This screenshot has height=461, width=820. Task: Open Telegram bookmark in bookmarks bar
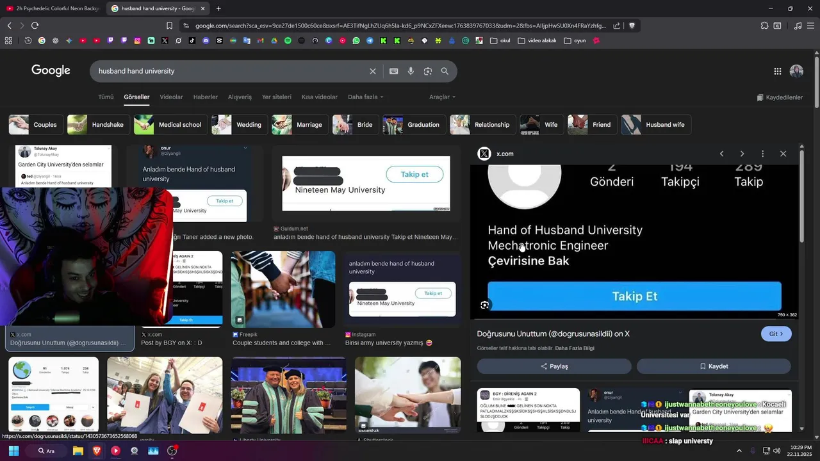[x=370, y=40]
